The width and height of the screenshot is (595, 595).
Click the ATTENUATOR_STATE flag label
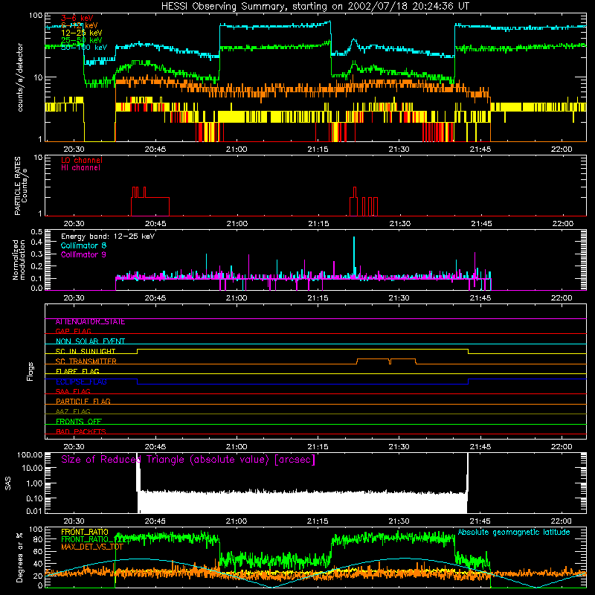[90, 322]
